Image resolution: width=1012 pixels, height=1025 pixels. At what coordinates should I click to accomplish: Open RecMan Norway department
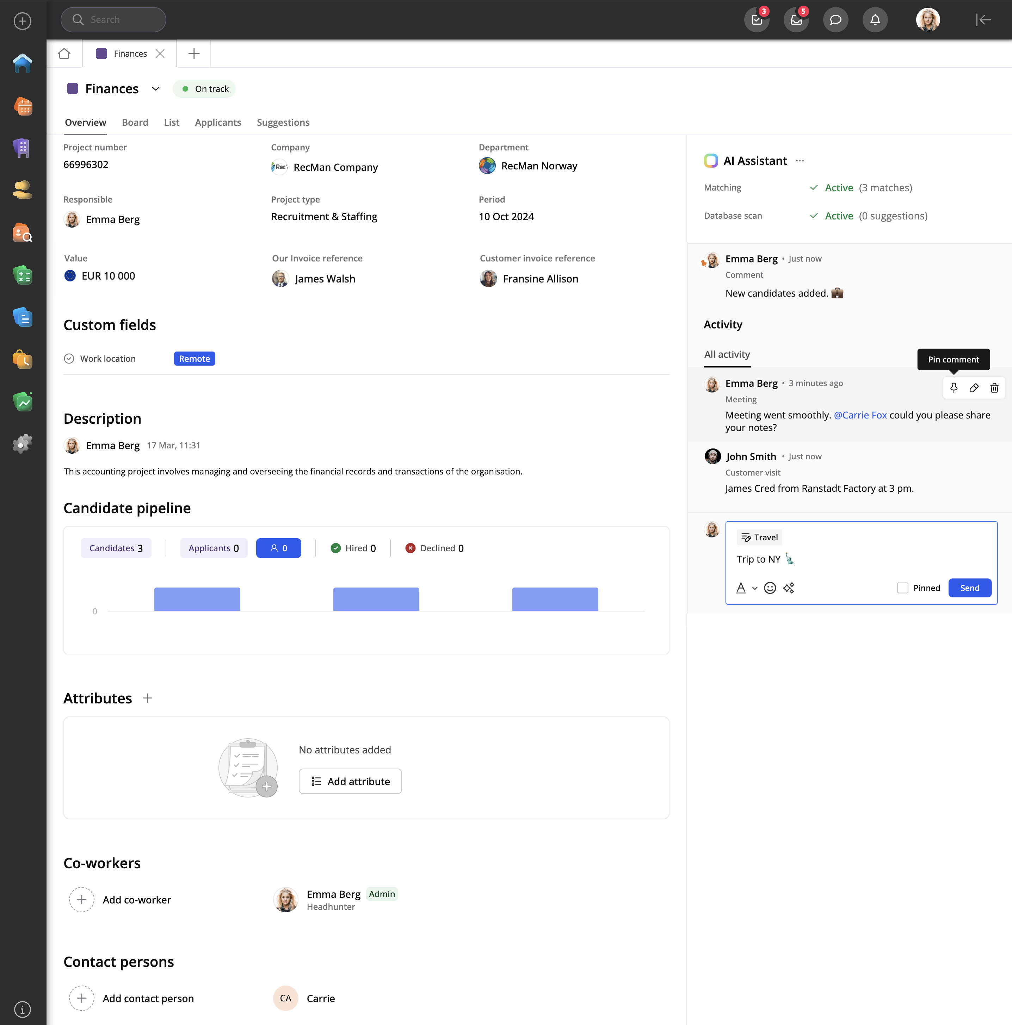point(528,166)
